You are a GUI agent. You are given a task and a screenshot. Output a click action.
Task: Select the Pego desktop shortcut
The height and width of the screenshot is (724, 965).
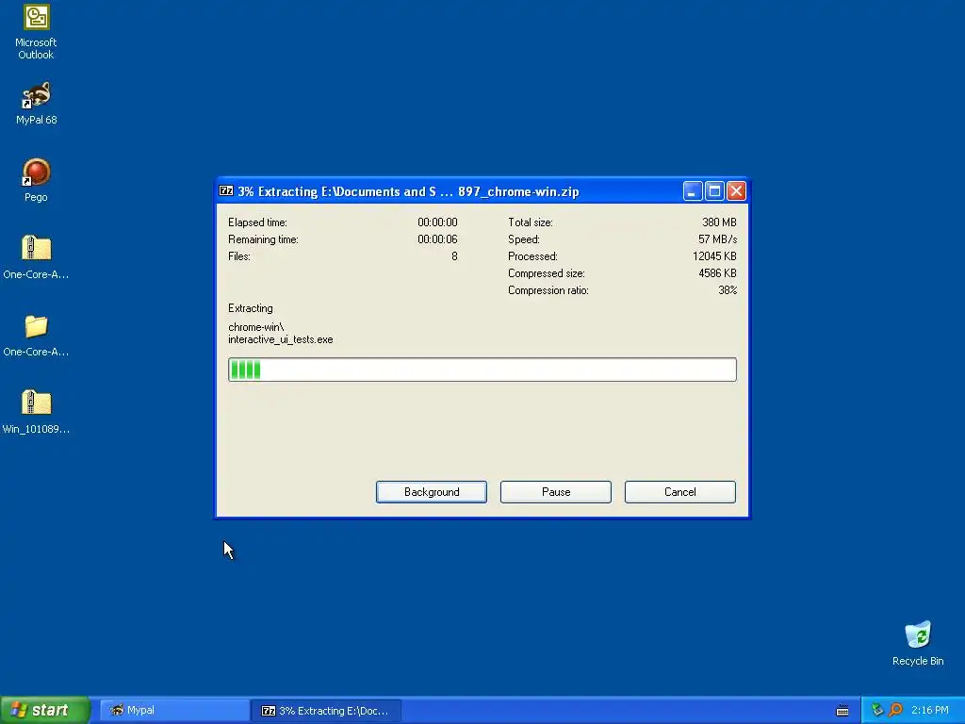pyautogui.click(x=36, y=180)
